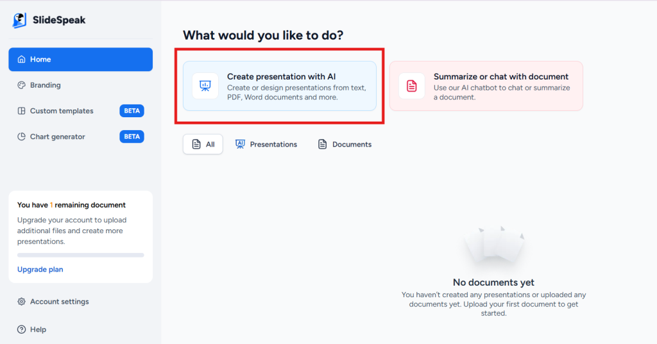Click the empty documents illustration

493,245
